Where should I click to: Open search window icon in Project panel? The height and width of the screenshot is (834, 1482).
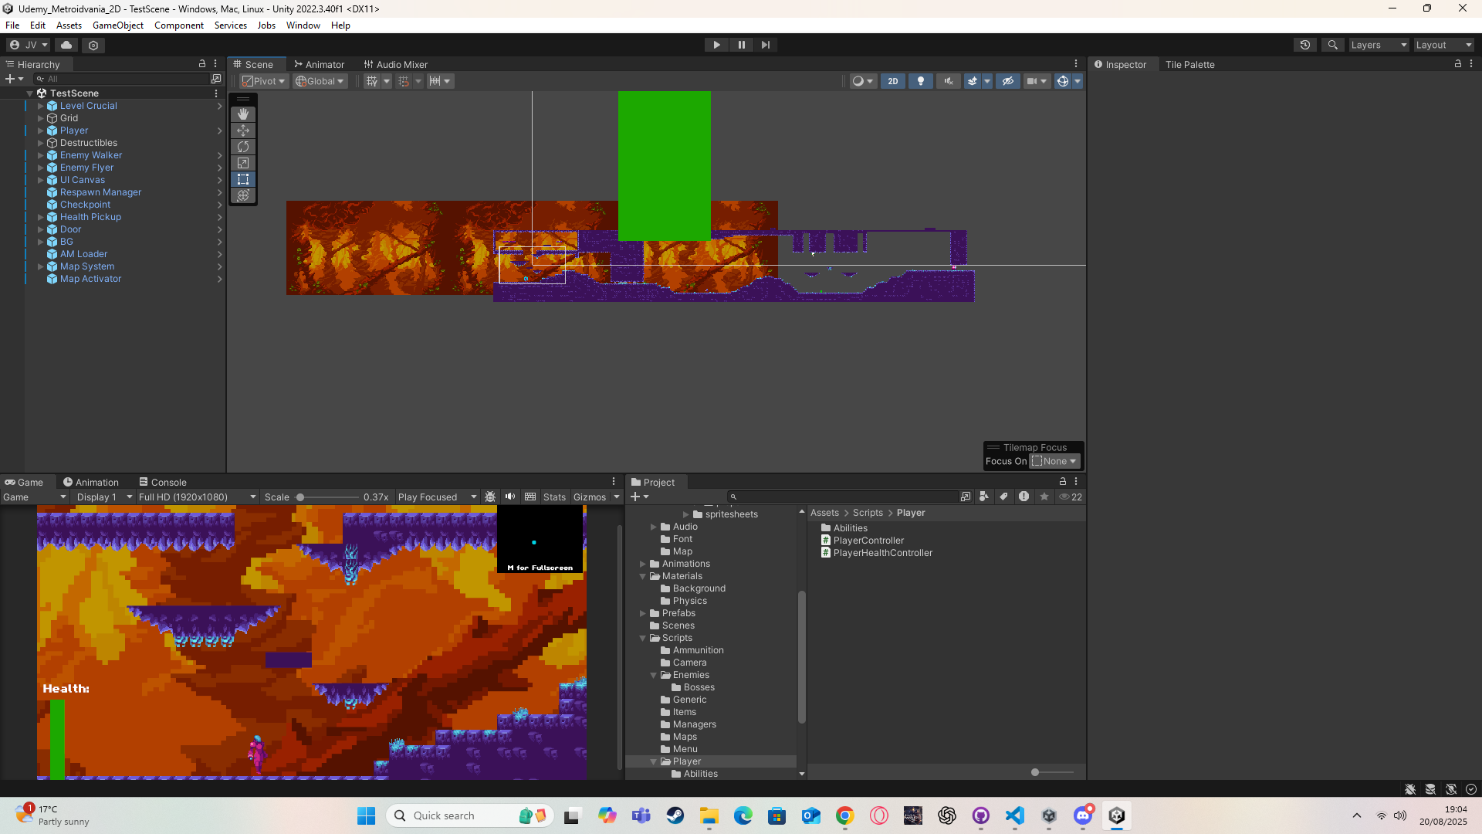(x=966, y=497)
